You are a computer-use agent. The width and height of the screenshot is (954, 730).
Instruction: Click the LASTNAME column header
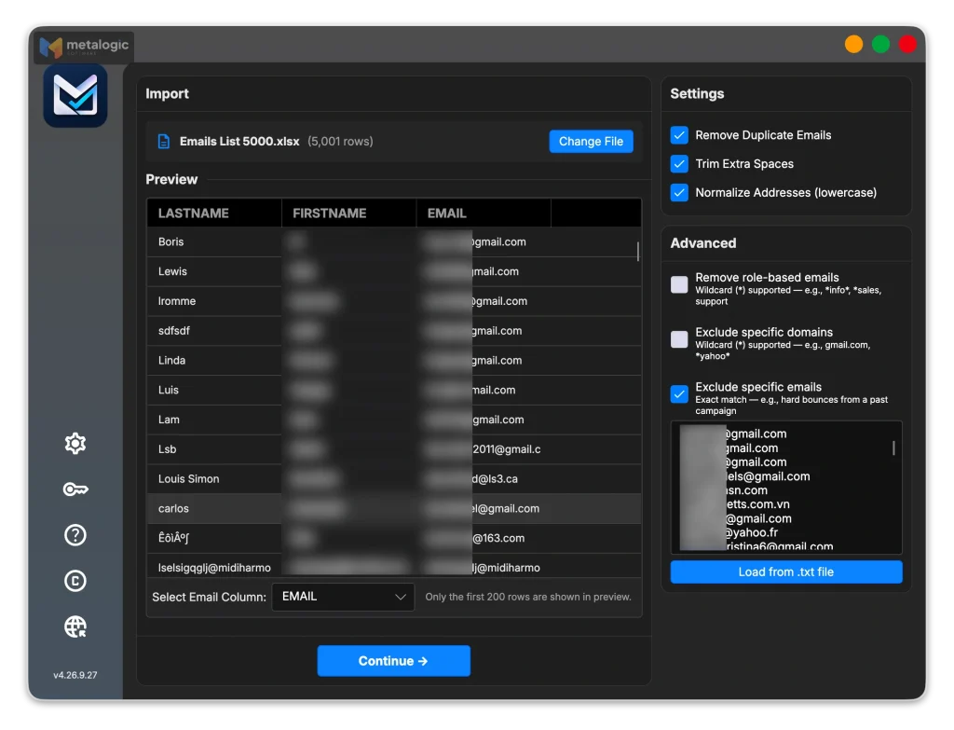214,213
